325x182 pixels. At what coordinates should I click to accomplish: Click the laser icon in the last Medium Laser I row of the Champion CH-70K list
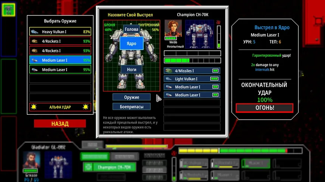click(x=169, y=95)
